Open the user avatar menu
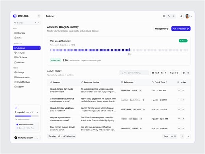Viewport: 205px width, 154px height. coord(188,16)
